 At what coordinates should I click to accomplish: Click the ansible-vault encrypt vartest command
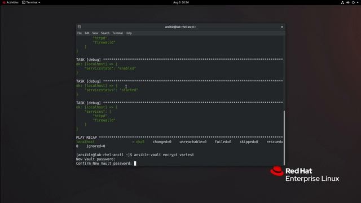point(164,155)
